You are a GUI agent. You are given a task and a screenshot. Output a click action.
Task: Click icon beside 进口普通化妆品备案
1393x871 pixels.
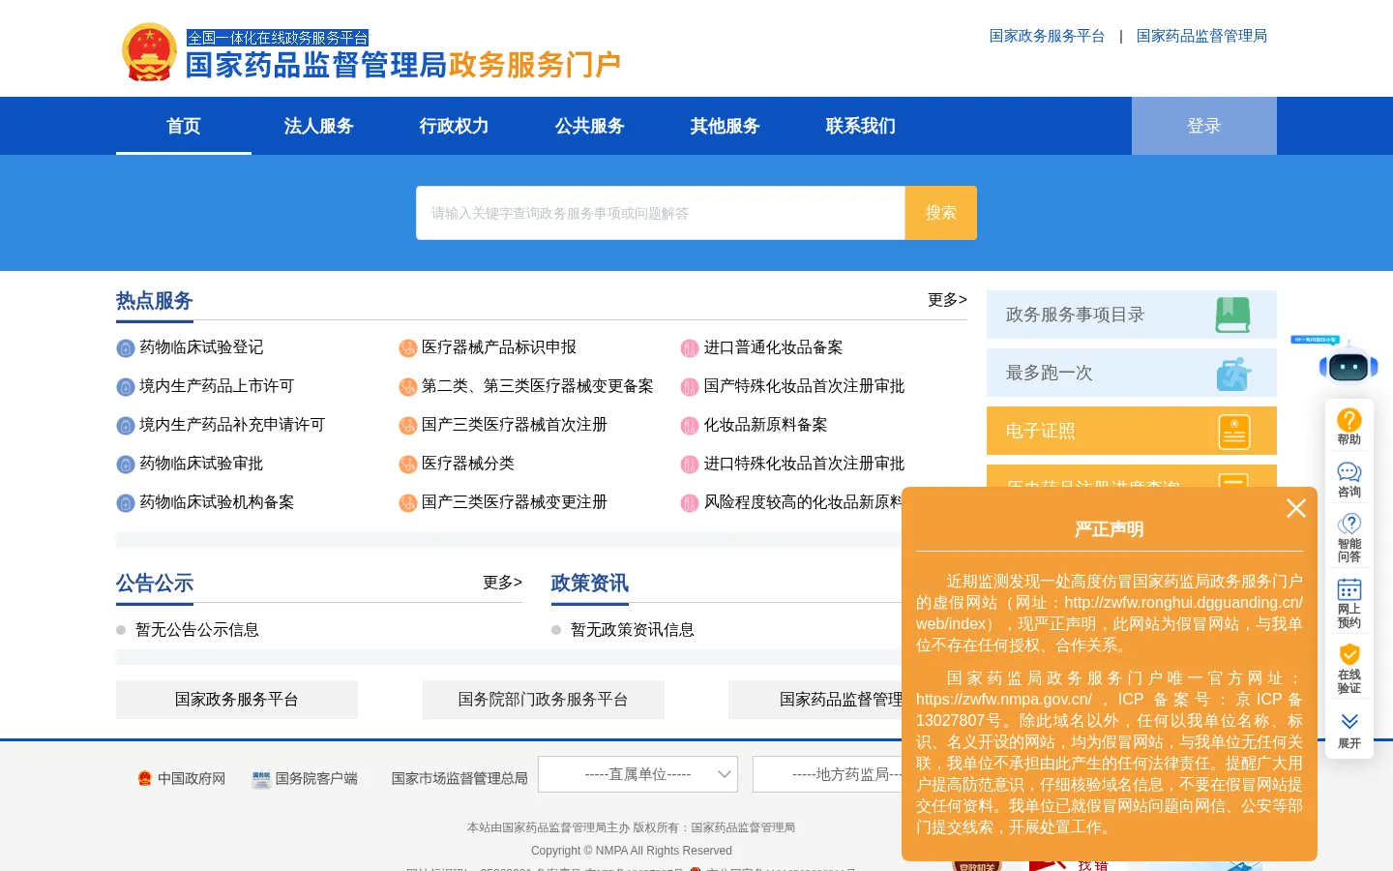690,348
